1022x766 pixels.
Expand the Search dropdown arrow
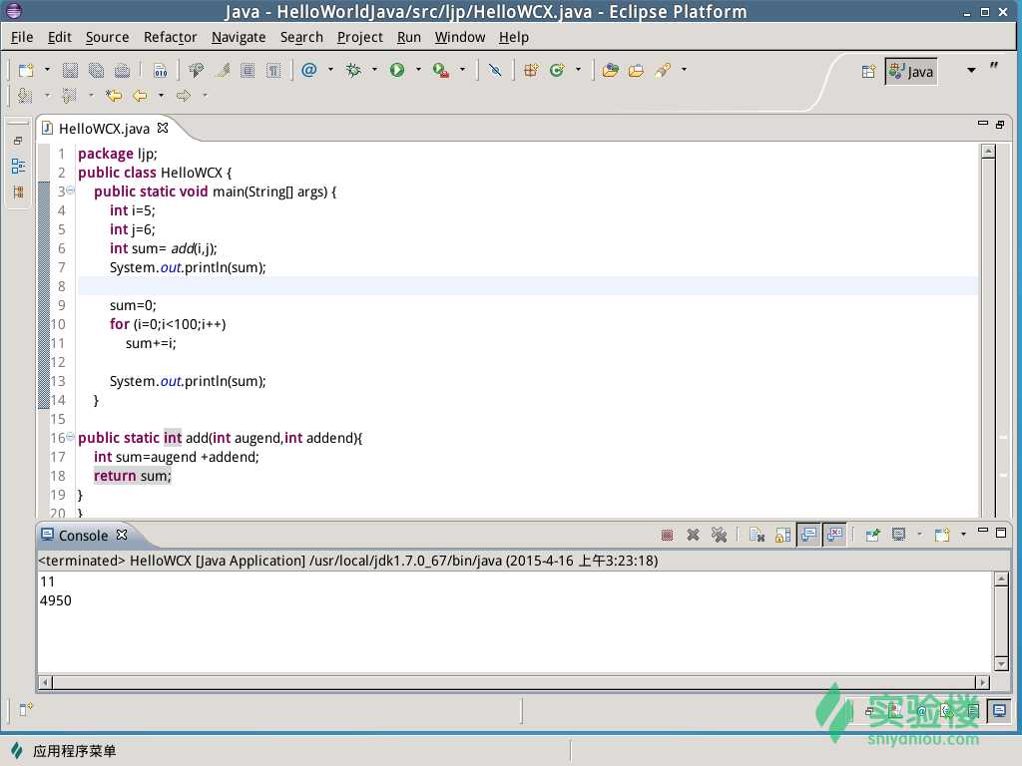[684, 70]
